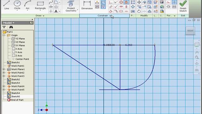This screenshot has height=114, width=202.
Task: Select the Point tool
Action: (51, 11)
